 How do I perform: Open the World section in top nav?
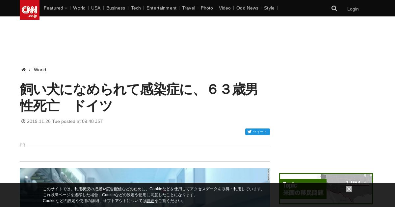point(79,8)
